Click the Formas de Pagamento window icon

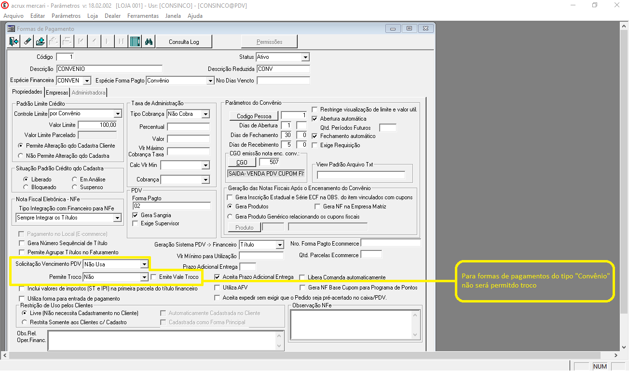tap(11, 29)
